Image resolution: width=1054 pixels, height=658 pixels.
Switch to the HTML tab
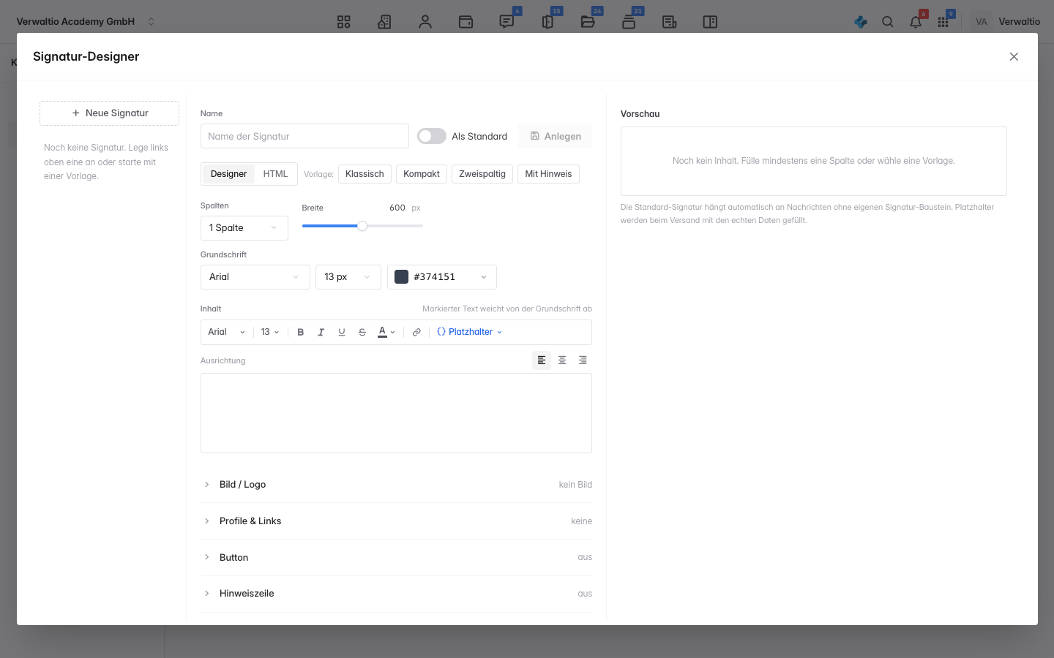coord(275,174)
